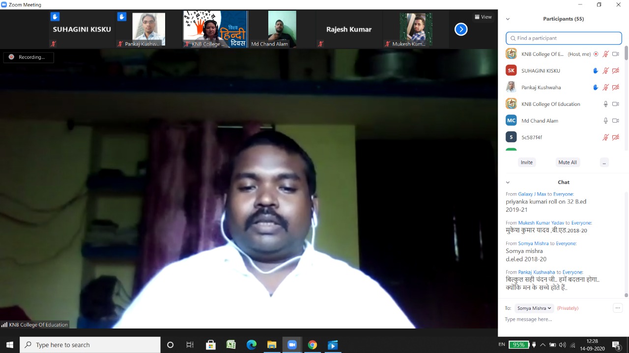The height and width of the screenshot is (353, 629).
Task: Open the View layout menu
Action: coord(483,17)
